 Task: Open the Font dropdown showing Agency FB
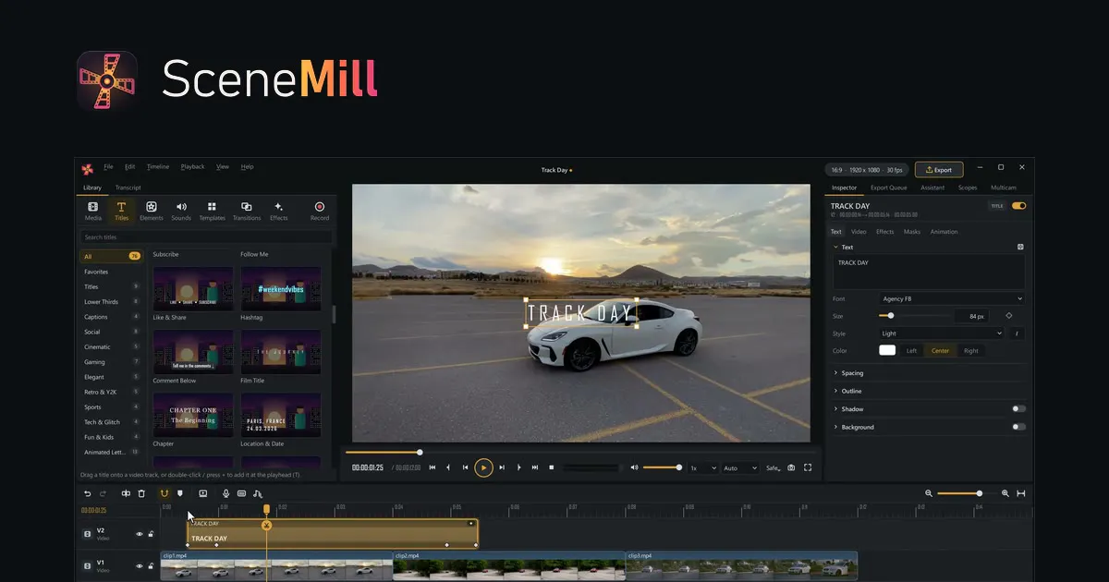coord(952,299)
